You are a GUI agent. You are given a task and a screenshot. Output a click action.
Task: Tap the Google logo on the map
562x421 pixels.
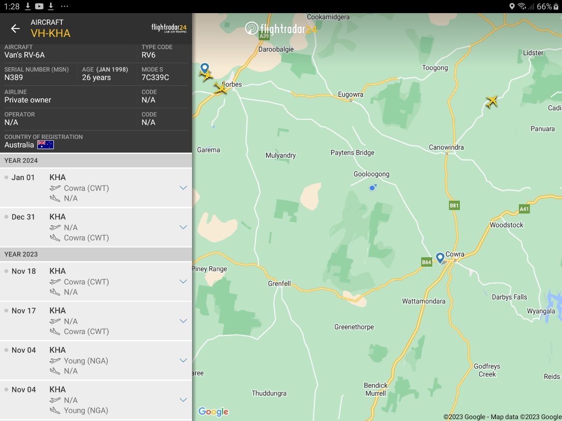click(213, 412)
